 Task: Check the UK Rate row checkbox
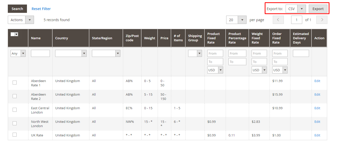15,135
